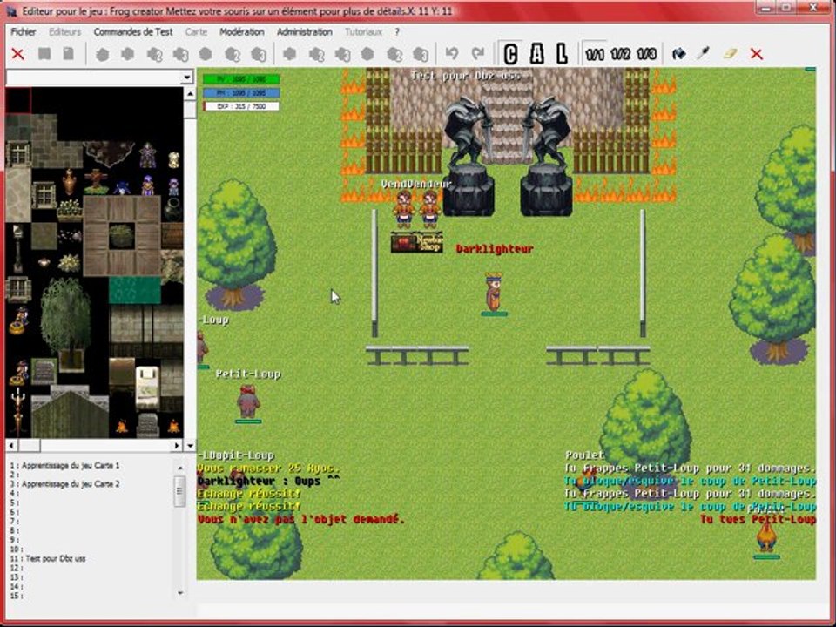Click the Petit-Loup bear creature on map
This screenshot has width=836, height=627.
[x=248, y=401]
